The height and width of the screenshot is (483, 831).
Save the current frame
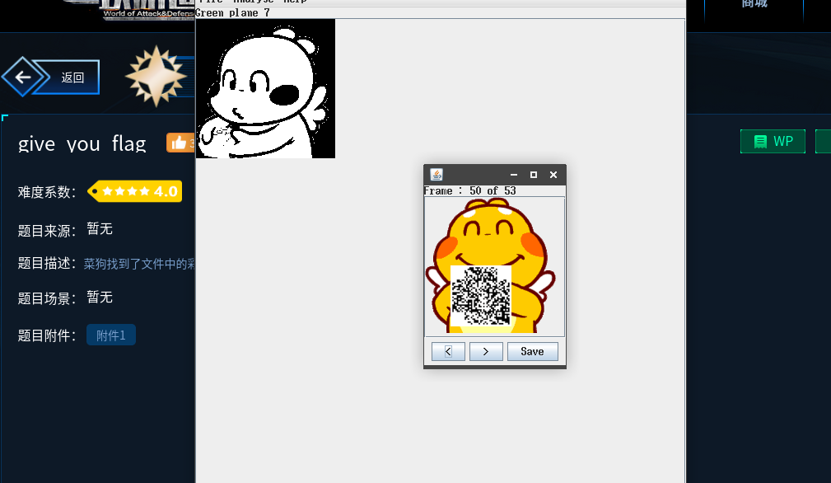[533, 351]
